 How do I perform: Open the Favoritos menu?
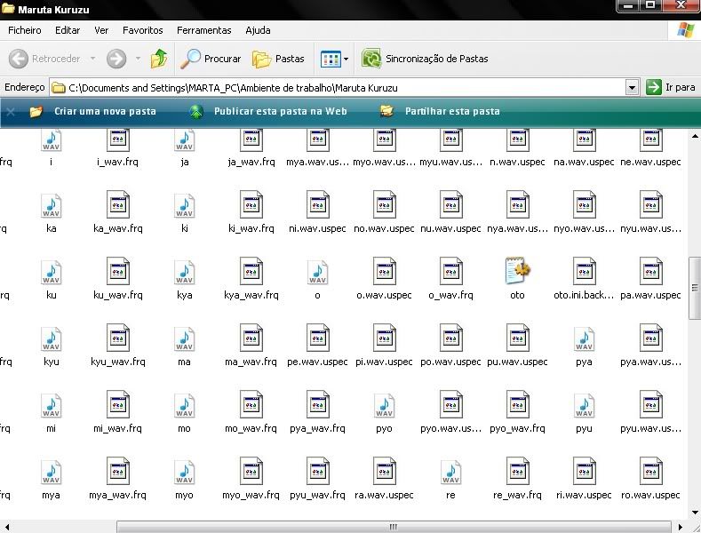tap(143, 30)
